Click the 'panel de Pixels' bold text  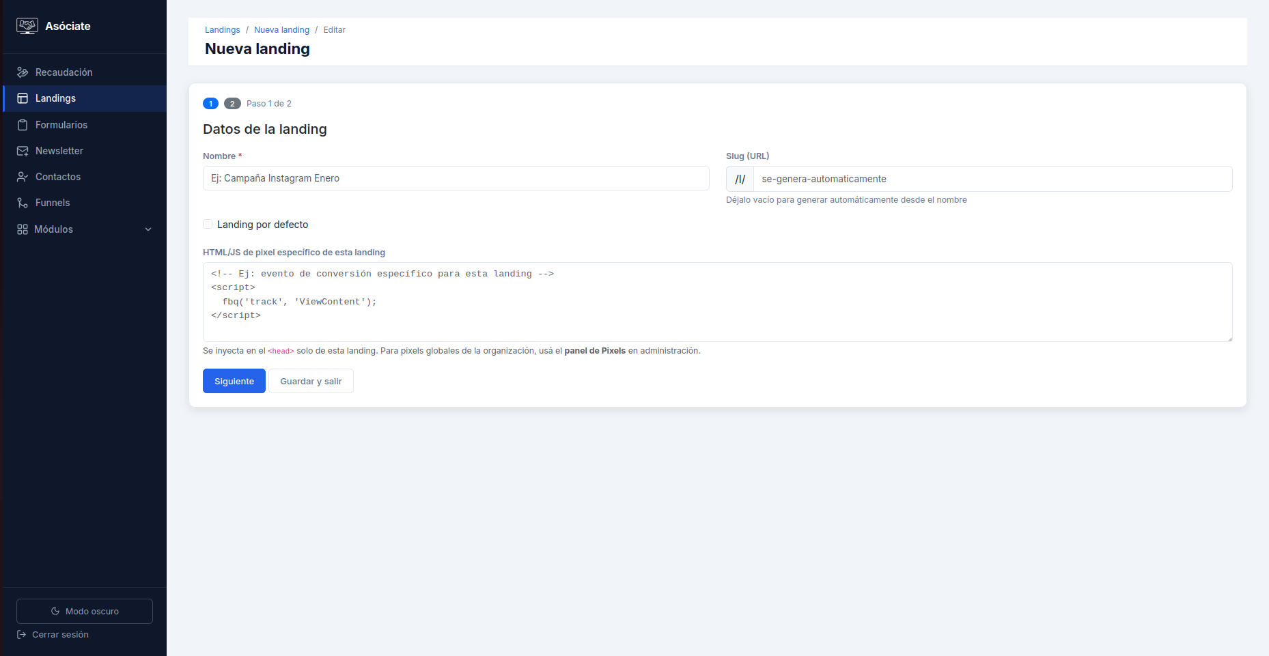tap(595, 351)
